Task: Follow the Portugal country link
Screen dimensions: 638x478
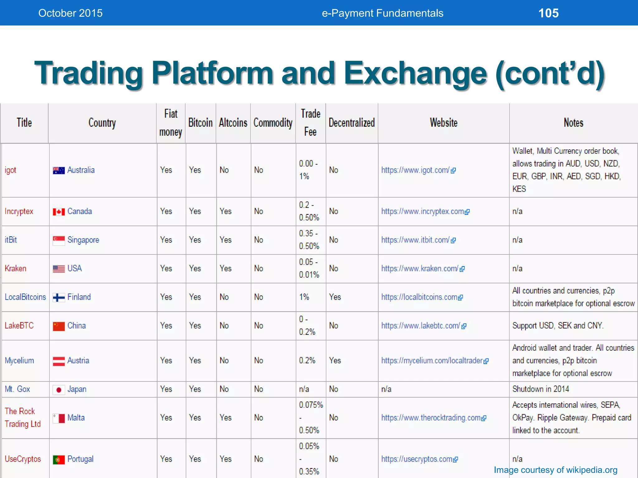Action: point(80,459)
